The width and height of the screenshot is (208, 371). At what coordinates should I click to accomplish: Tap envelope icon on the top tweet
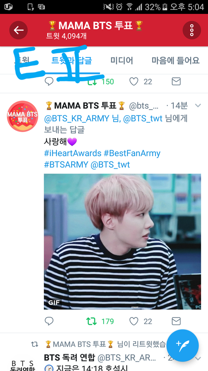(x=176, y=81)
